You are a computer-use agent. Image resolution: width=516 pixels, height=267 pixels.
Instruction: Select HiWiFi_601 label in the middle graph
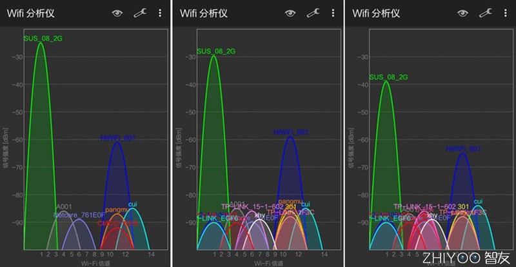pyautogui.click(x=291, y=132)
